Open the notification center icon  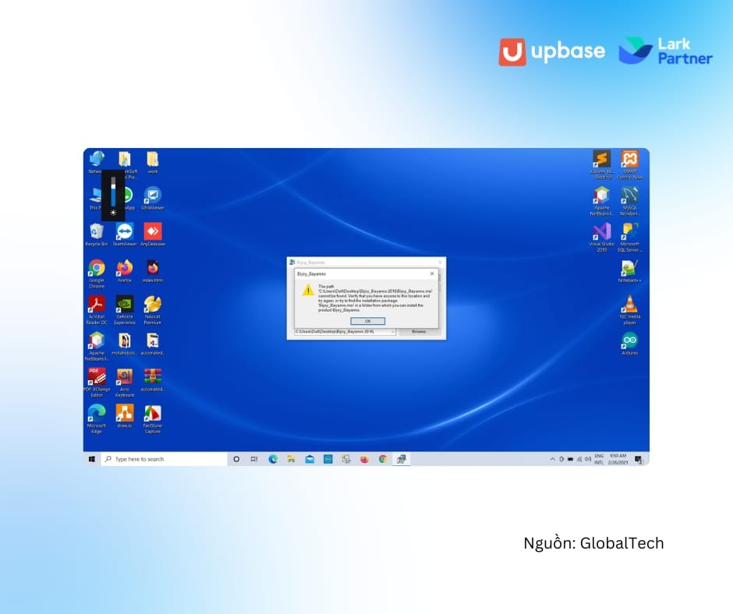[638, 459]
